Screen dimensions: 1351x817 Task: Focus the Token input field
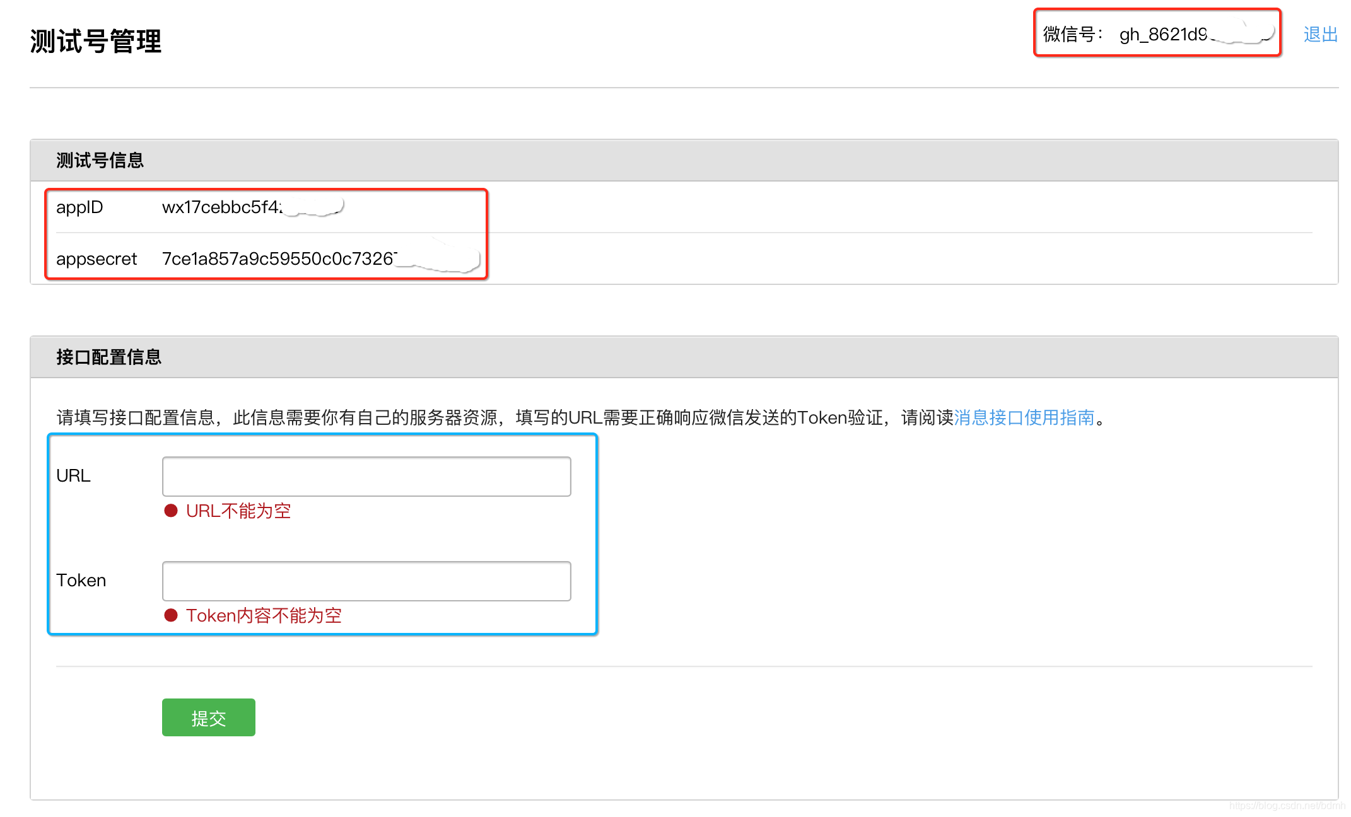(366, 581)
